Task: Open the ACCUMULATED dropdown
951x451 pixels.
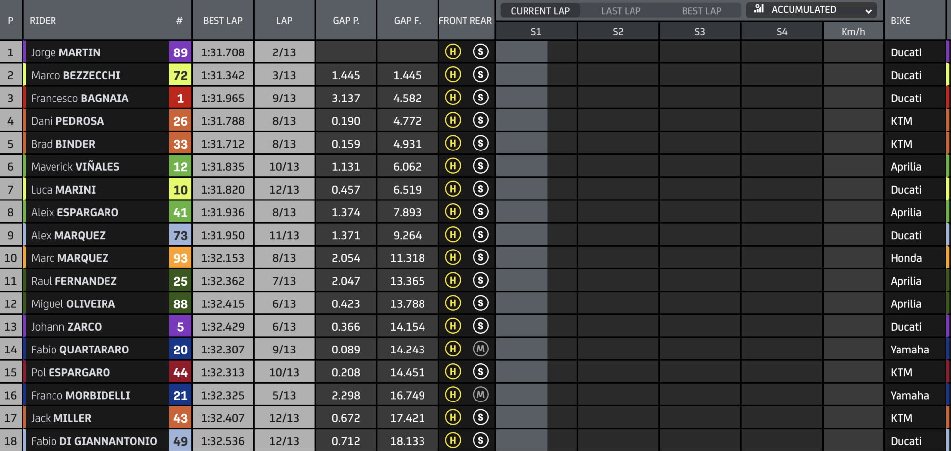Action: [x=811, y=10]
